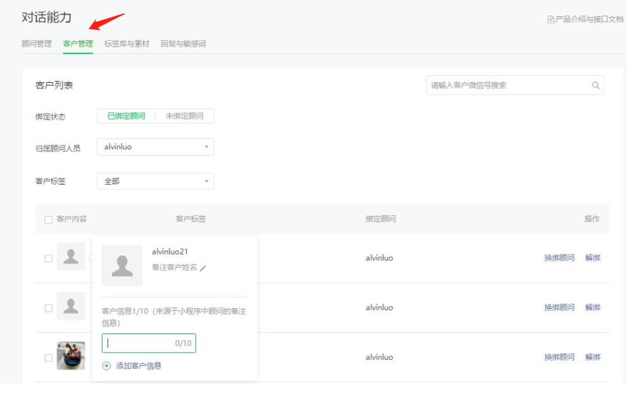
Task: Click the first row's customer avatar
Action: point(71,257)
